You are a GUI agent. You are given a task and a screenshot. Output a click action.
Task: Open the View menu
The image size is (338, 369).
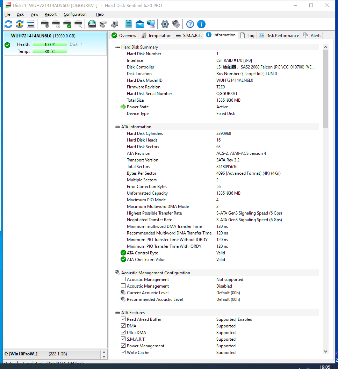pos(34,14)
